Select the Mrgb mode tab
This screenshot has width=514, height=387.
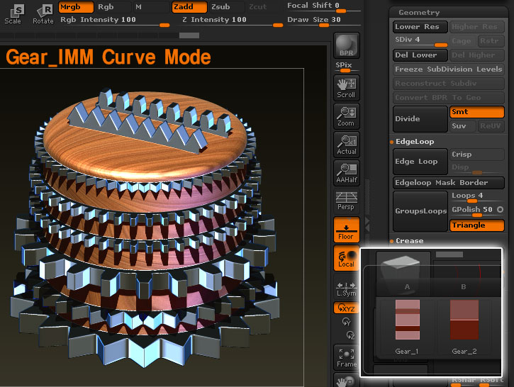pyautogui.click(x=75, y=6)
